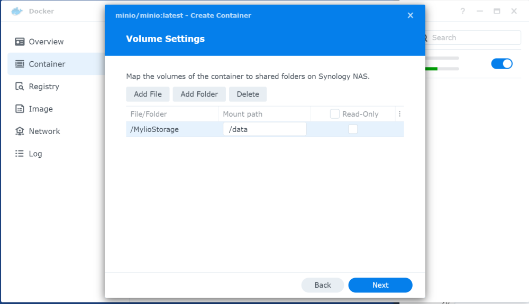
Task: Open the Network sidebar icon
Action: [20, 131]
